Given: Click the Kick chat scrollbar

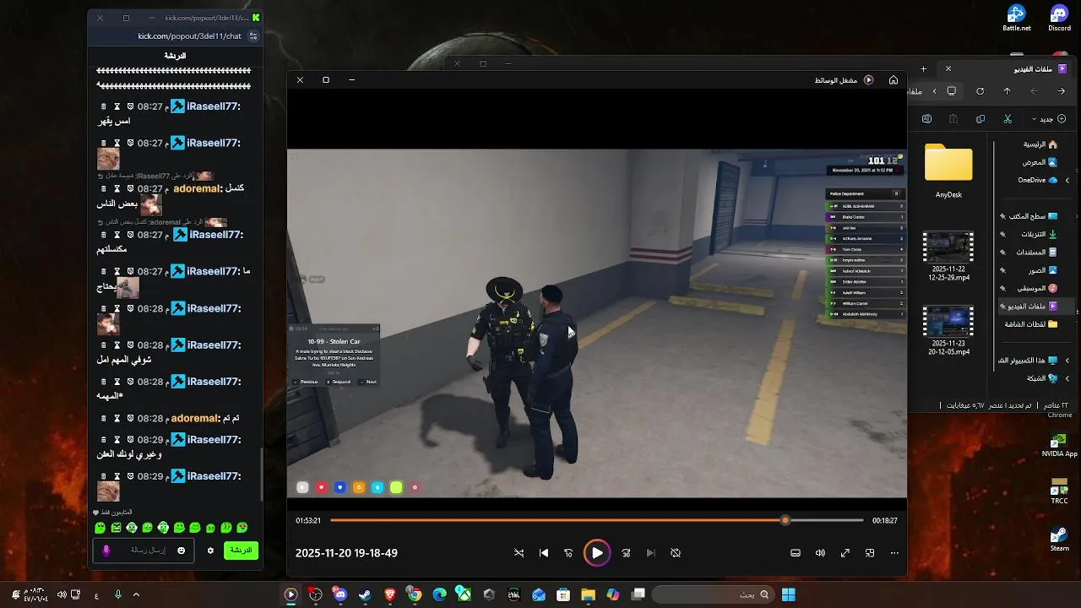Looking at the screenshot, I should 261,473.
